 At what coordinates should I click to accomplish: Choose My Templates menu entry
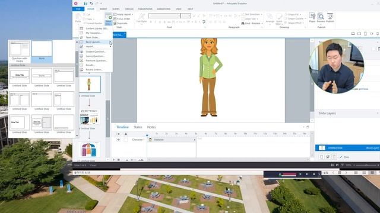pos(96,33)
